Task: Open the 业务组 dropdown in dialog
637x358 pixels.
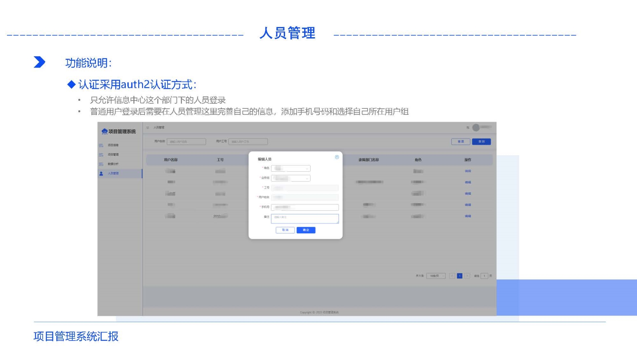Action: [291, 178]
